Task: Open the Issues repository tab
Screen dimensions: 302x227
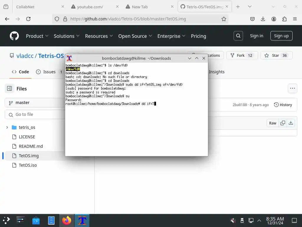Action: coord(49,72)
